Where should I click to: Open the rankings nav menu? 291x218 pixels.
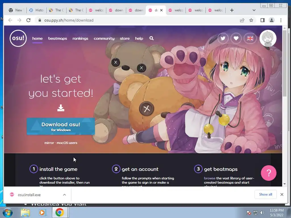point(80,38)
